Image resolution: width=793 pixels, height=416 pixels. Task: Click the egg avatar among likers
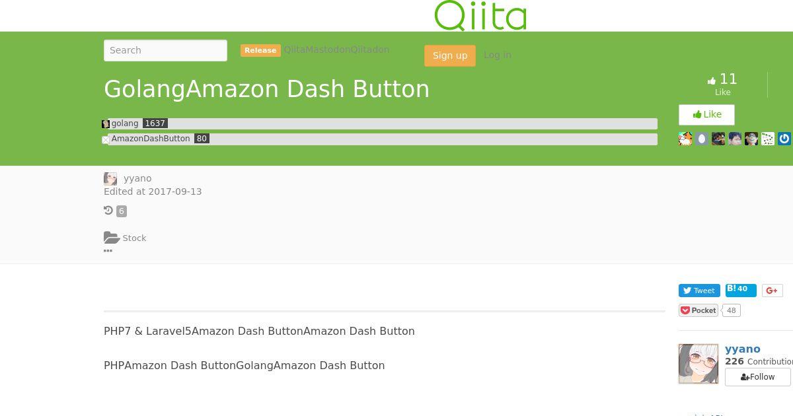[x=702, y=139]
